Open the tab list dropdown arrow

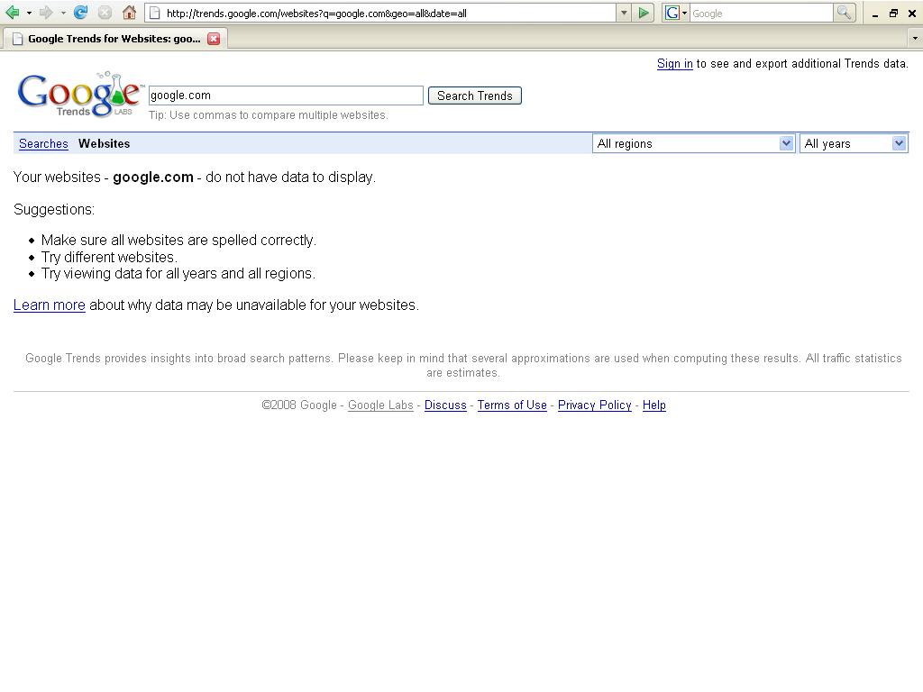tap(914, 39)
